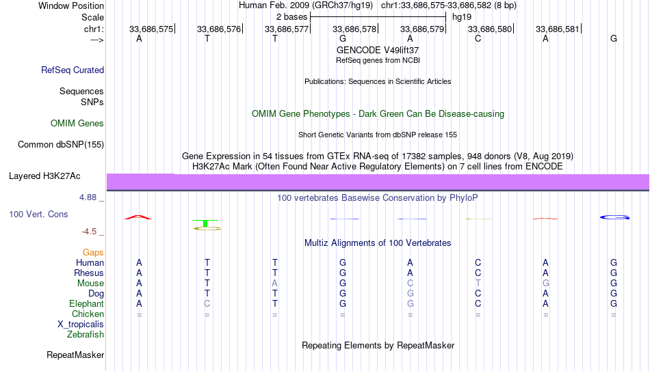Click the purple H3K27Ac signal bar

[x=378, y=182]
